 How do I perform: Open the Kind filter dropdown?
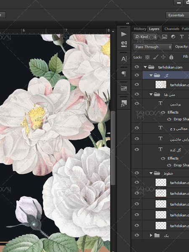pos(145,37)
